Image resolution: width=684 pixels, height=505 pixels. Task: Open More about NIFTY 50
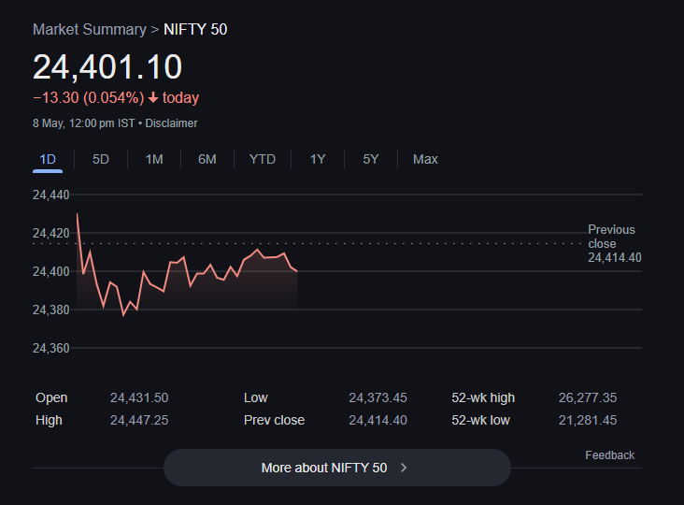(336, 468)
